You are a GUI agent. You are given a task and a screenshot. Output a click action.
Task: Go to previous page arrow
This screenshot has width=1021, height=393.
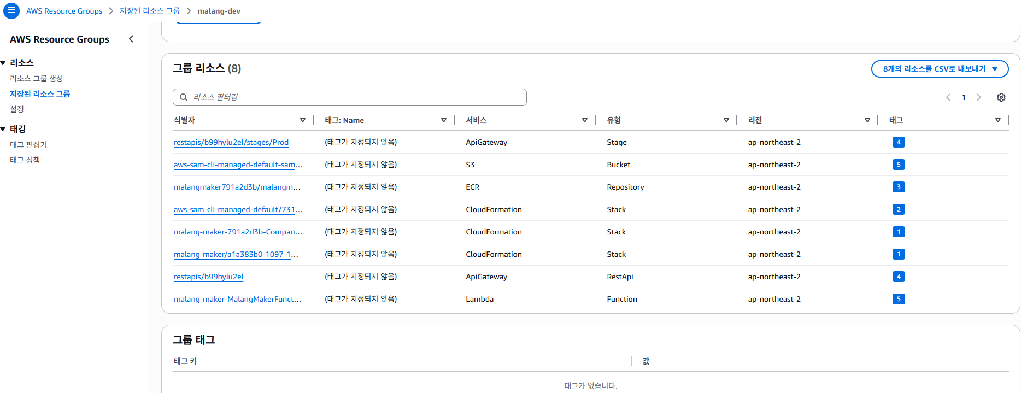(948, 97)
